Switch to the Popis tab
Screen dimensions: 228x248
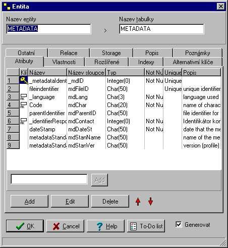(x=152, y=53)
